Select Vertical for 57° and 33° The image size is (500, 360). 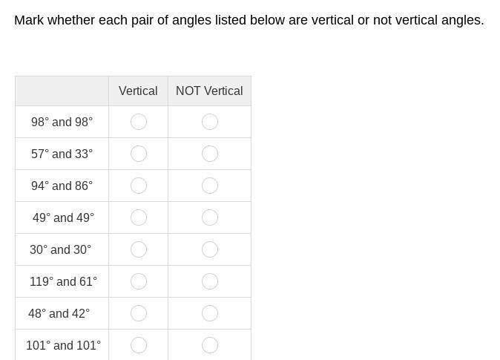pos(139,154)
